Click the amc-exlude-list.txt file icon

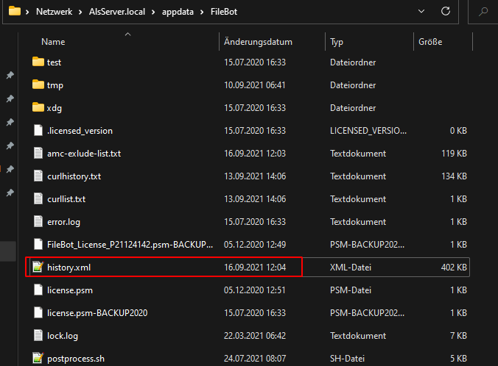tap(38, 153)
